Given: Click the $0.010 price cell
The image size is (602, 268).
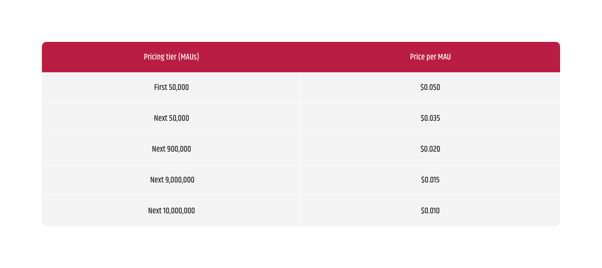Looking at the screenshot, I should point(430,211).
